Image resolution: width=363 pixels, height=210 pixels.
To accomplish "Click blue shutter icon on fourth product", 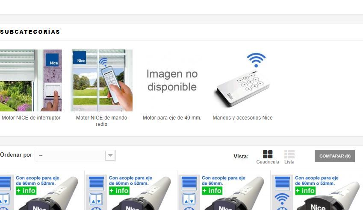I will coord(282,183).
